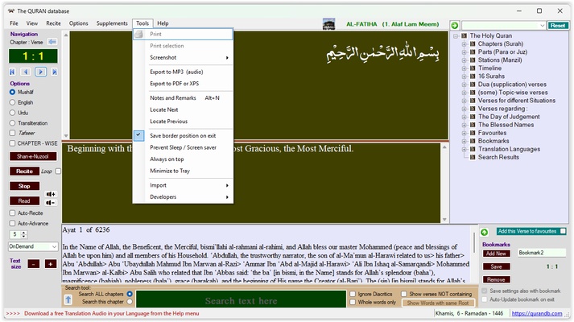
Task: Expand The Blessed Names node
Action: pos(464,125)
